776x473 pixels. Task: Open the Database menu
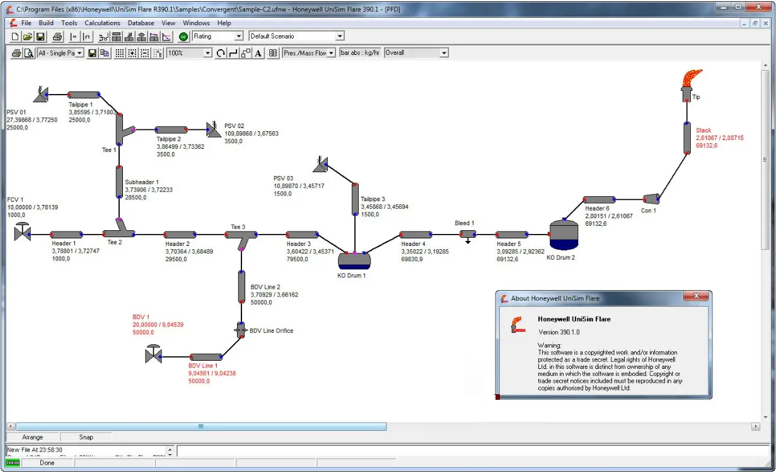pyautogui.click(x=141, y=23)
